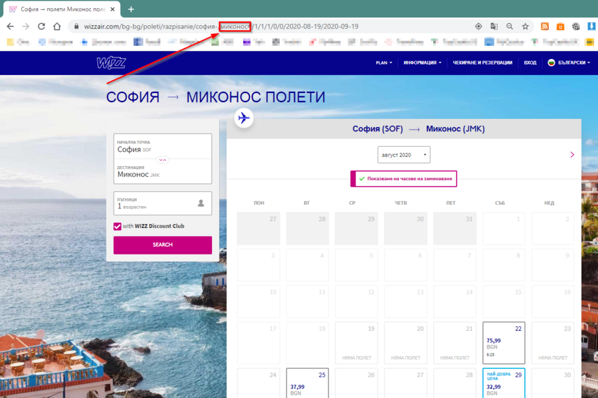Go back using the browser back arrow
This screenshot has width=598, height=398.
10,27
